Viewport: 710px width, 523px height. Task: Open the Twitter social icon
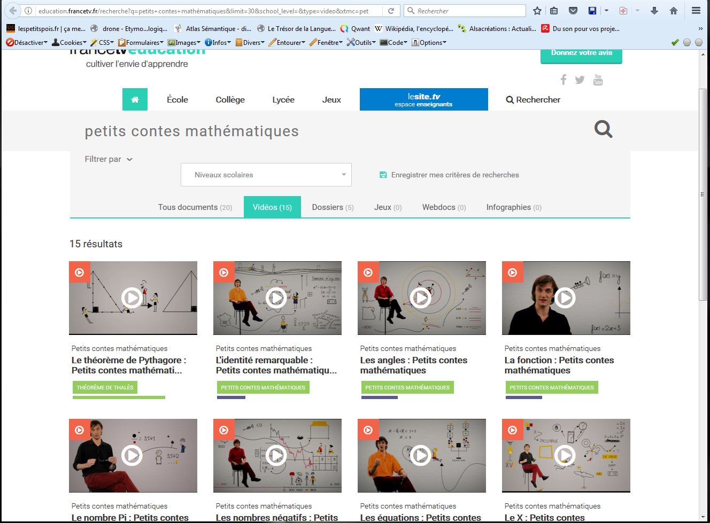click(580, 80)
